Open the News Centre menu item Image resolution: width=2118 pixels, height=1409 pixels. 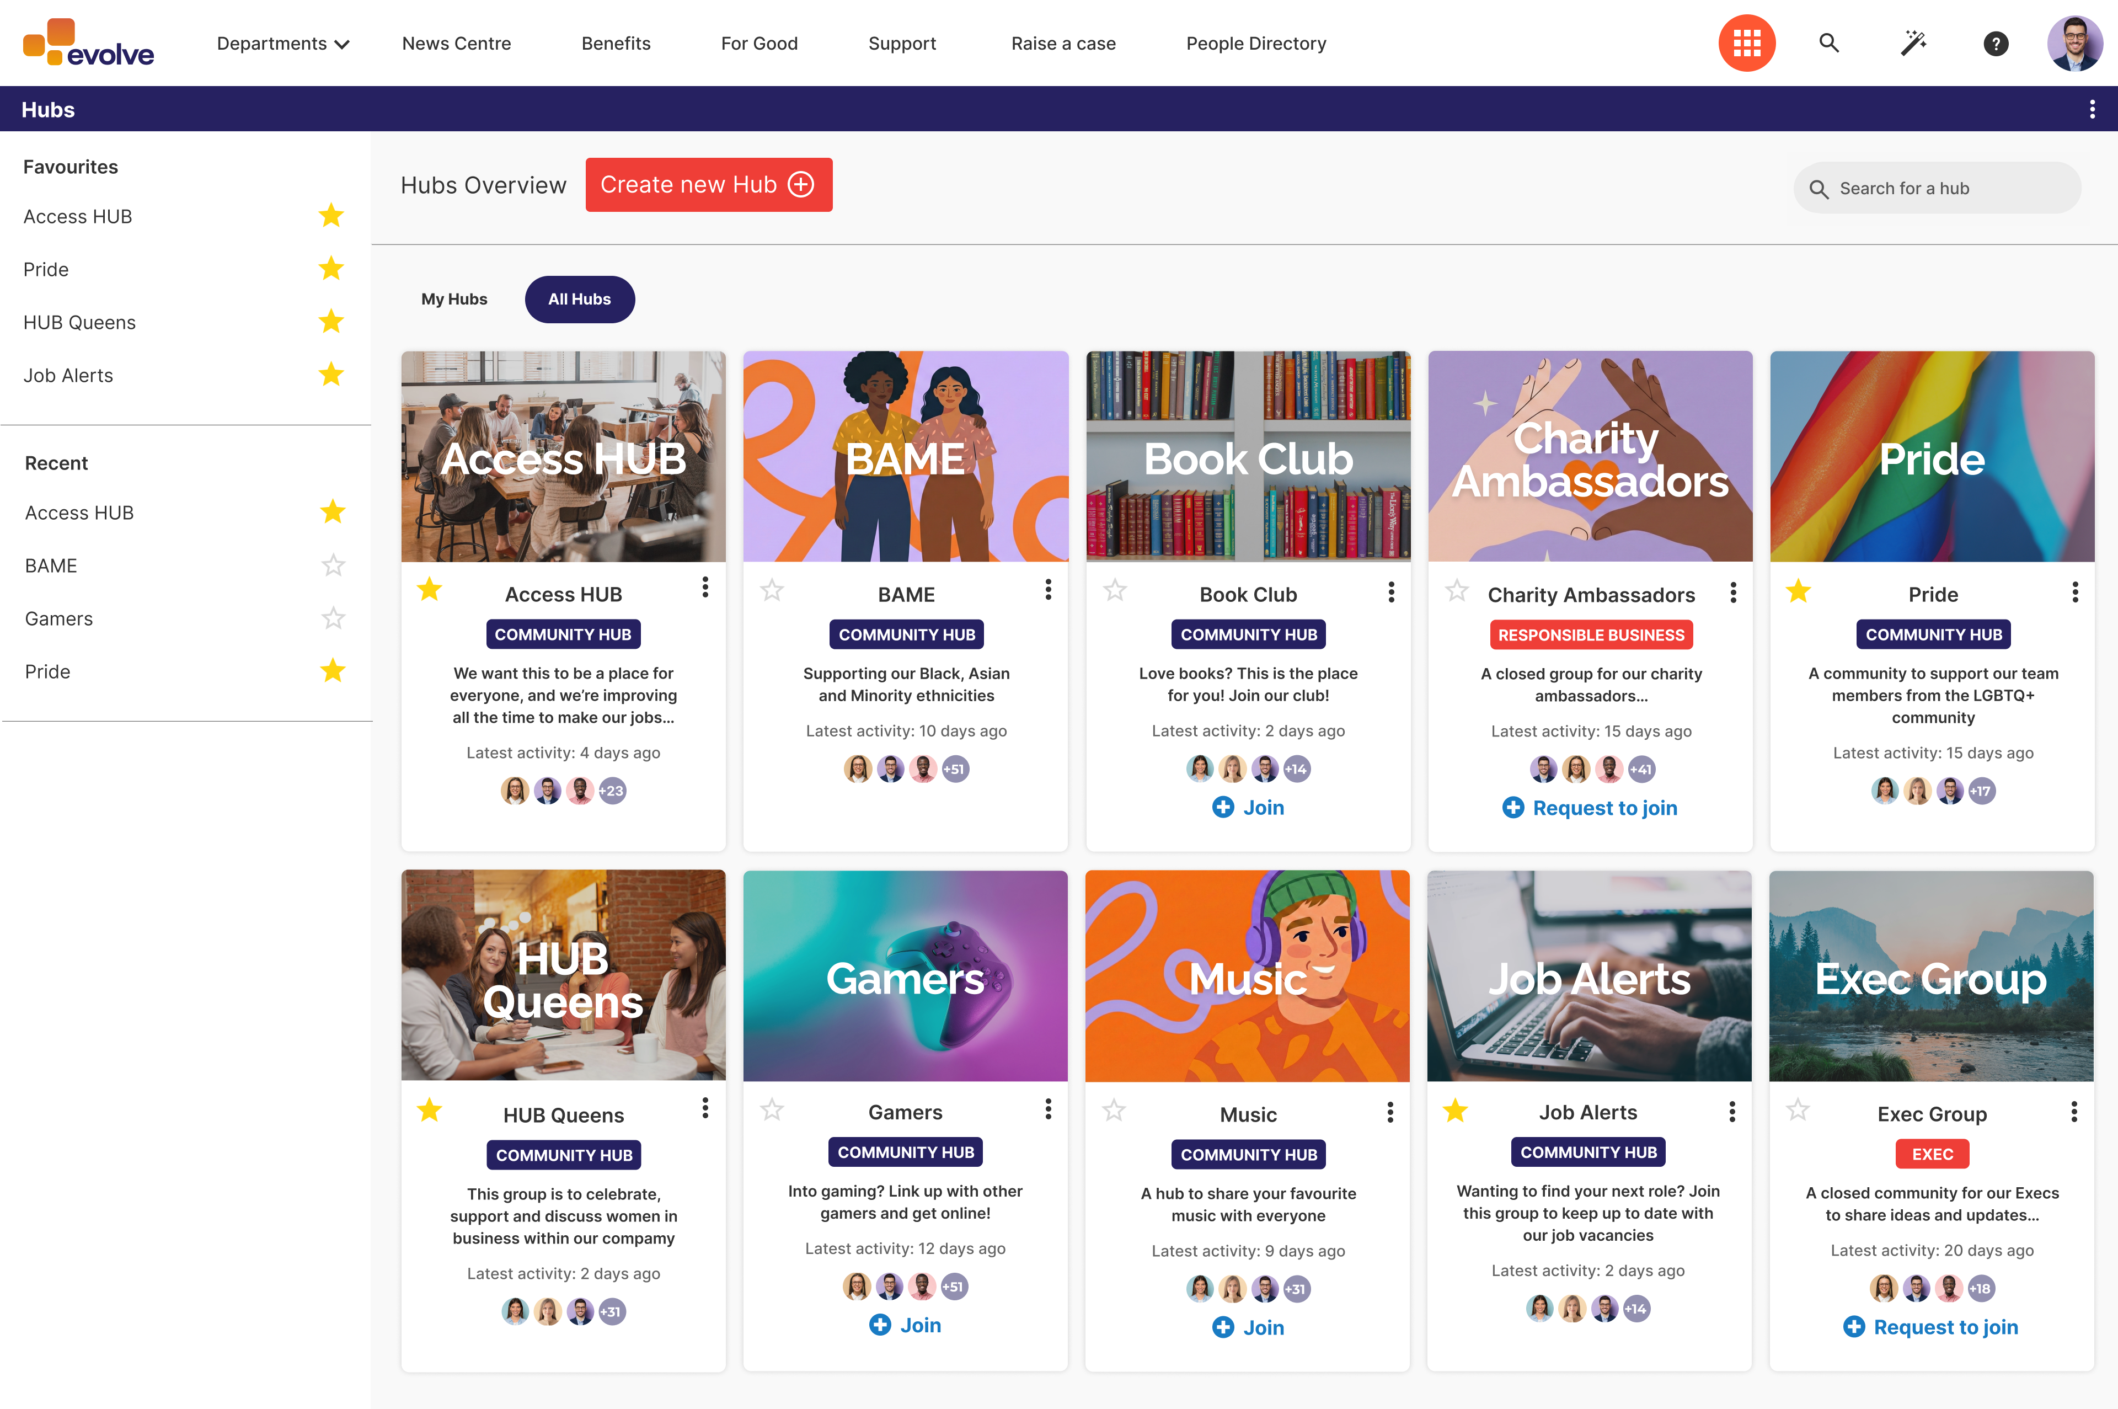(456, 43)
